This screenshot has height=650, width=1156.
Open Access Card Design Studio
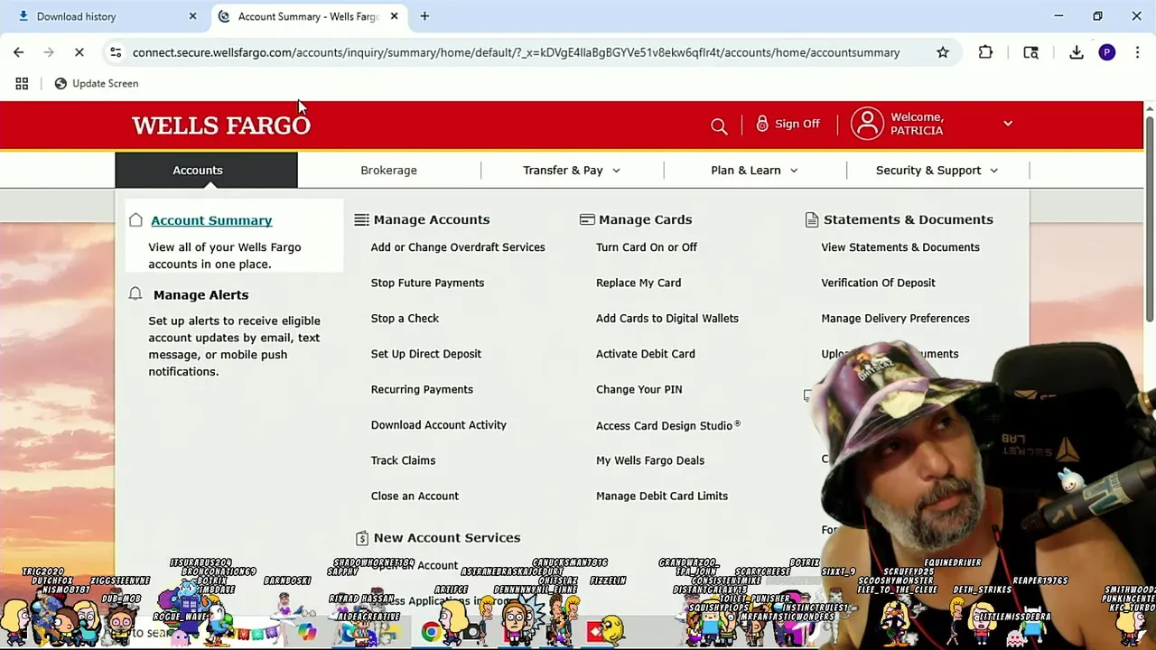pos(668,425)
